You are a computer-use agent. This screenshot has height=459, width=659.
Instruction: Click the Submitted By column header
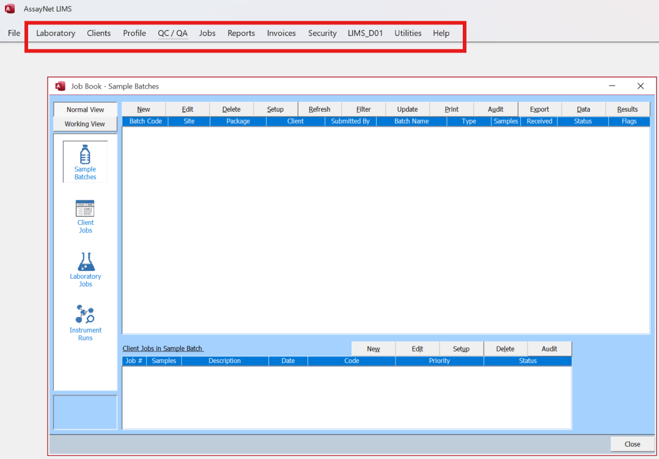click(x=350, y=121)
